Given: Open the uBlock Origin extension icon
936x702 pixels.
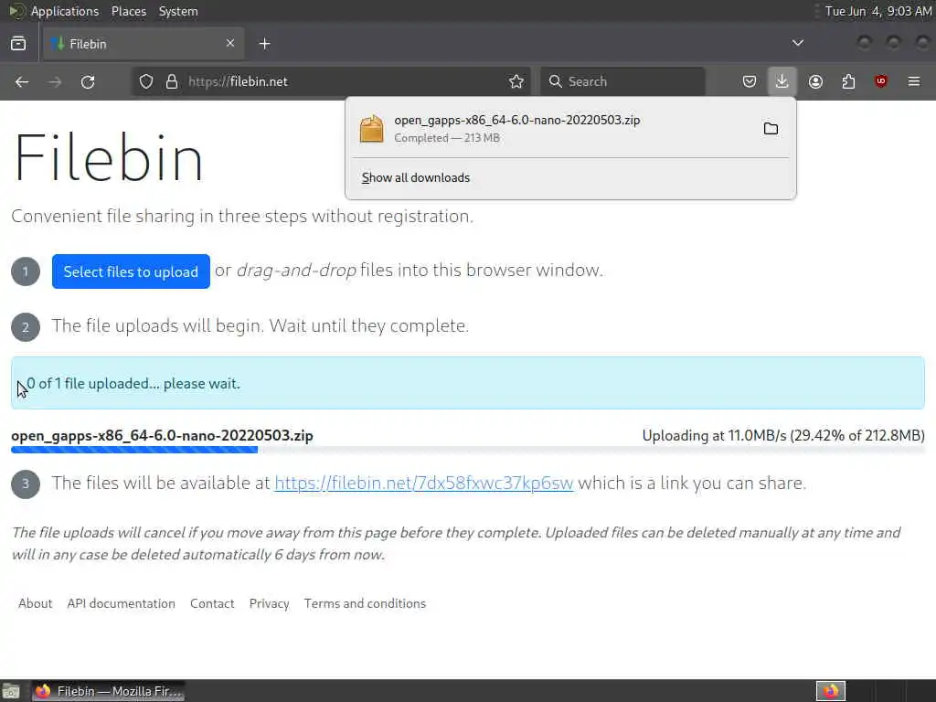Looking at the screenshot, I should coord(881,81).
